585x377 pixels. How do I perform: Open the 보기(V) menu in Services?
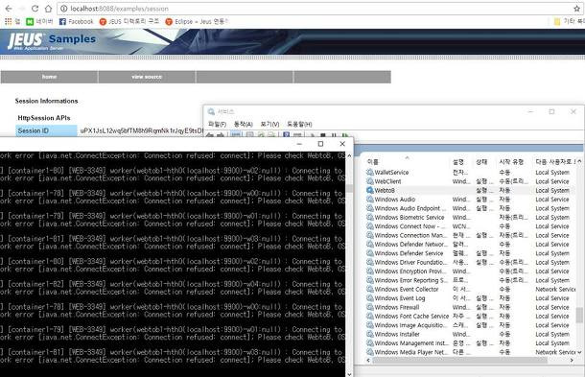(269, 124)
